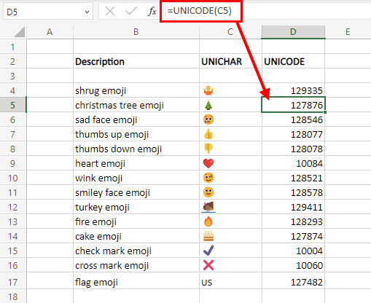Click inside the formula bar text
Image resolution: width=371 pixels, height=303 pixels.
coord(200,11)
